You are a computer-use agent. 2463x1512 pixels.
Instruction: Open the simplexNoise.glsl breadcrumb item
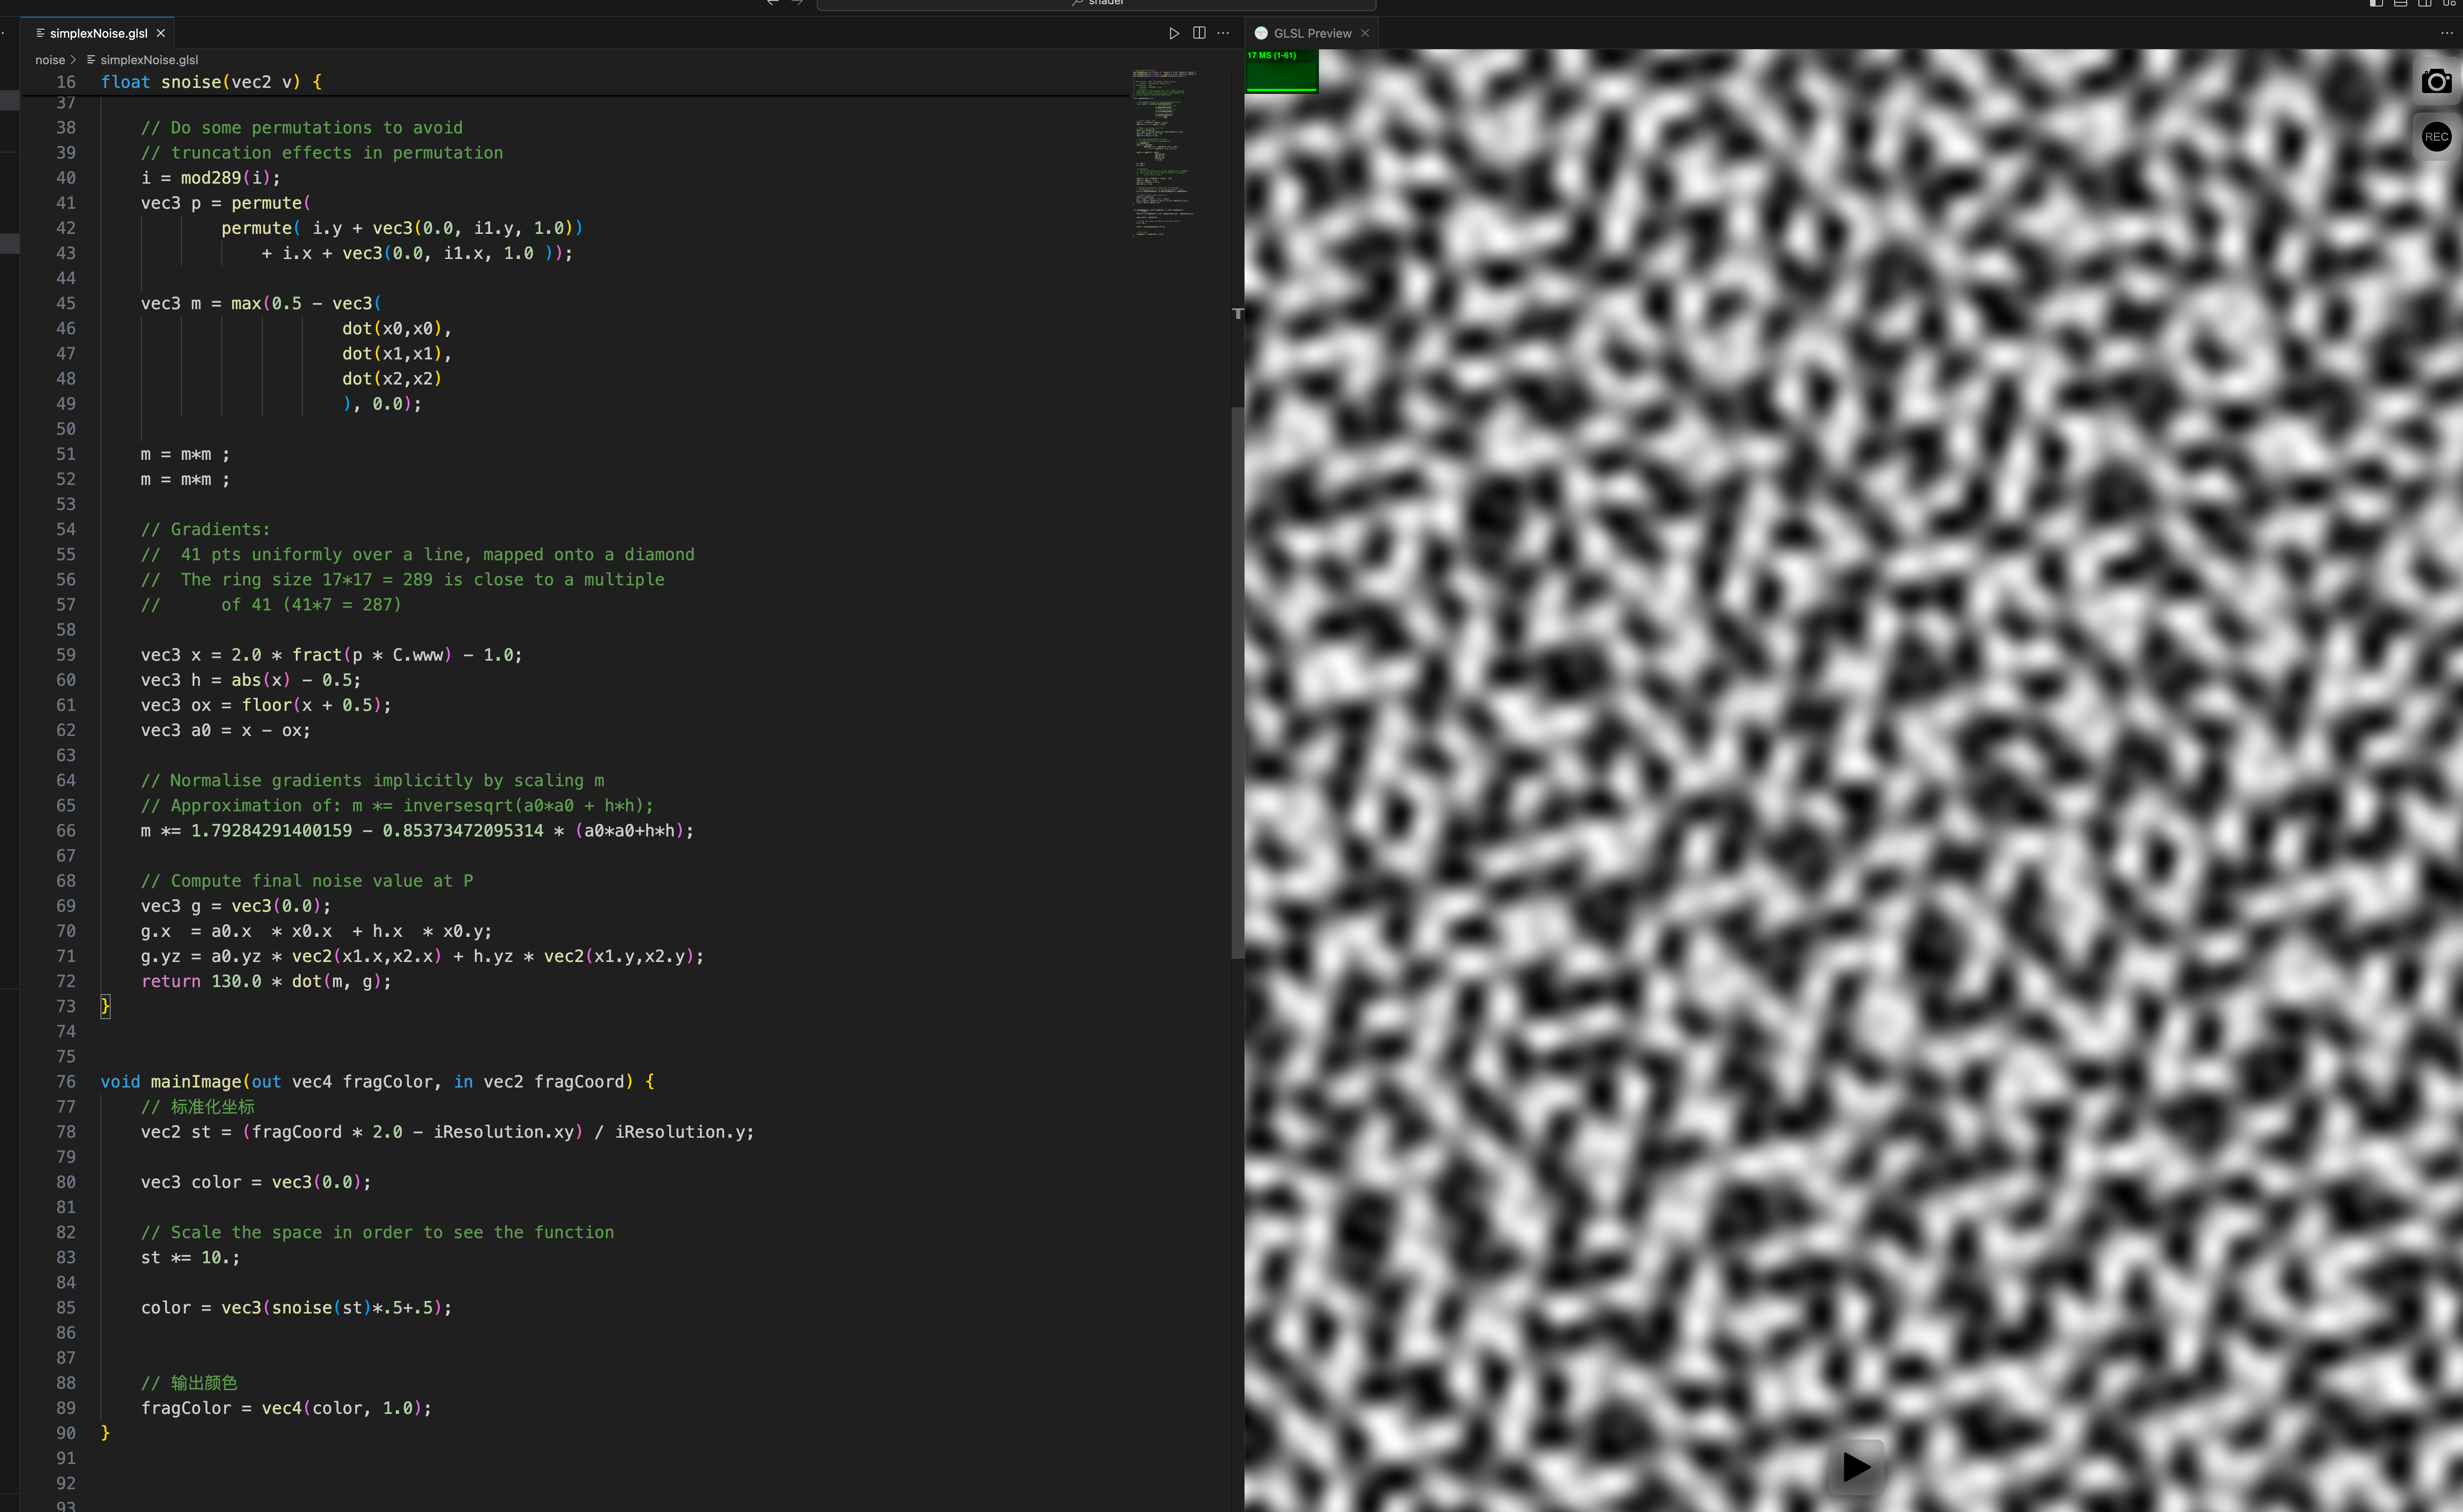pyautogui.click(x=149, y=60)
